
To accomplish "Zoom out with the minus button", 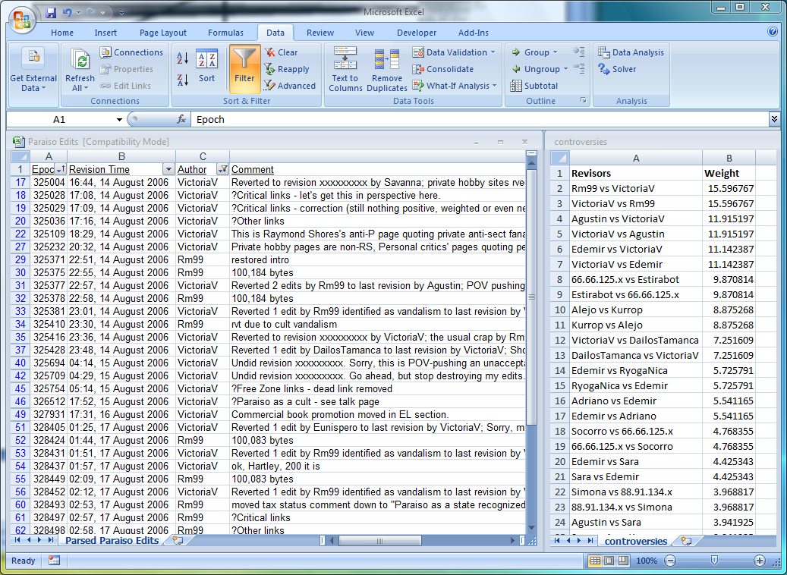I will (x=669, y=561).
